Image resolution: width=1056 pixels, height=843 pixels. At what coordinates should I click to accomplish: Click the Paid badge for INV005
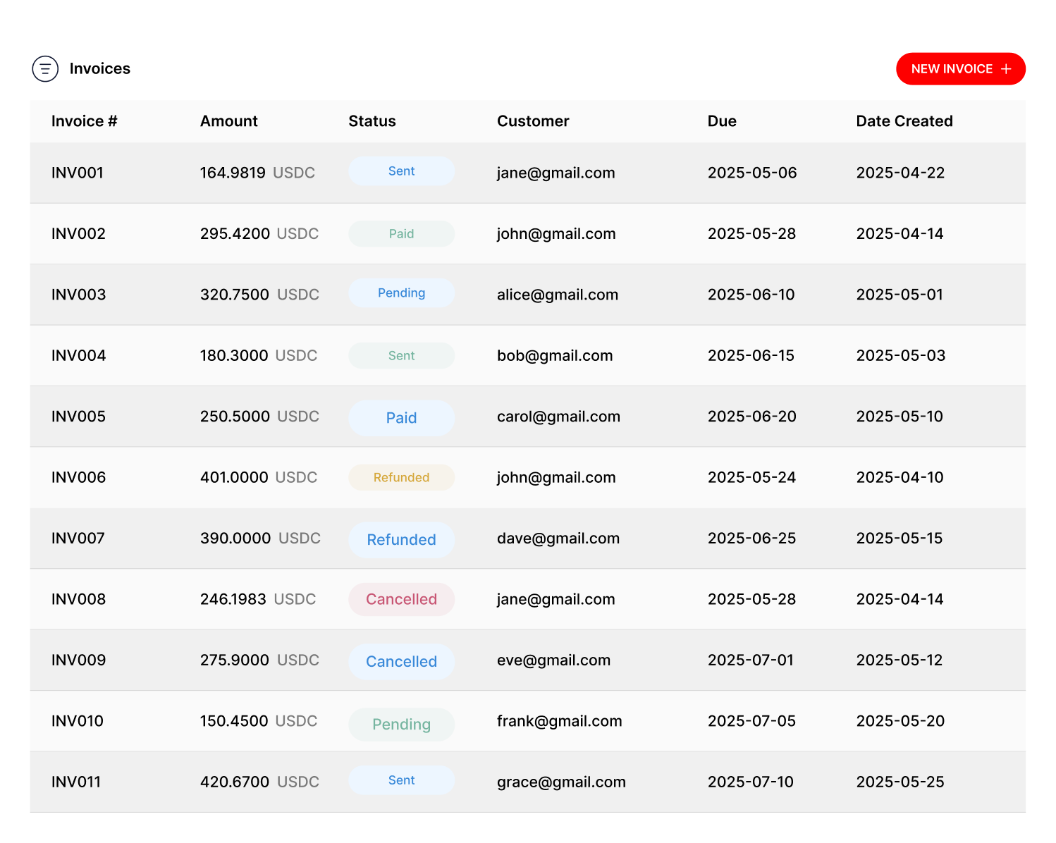tap(401, 417)
